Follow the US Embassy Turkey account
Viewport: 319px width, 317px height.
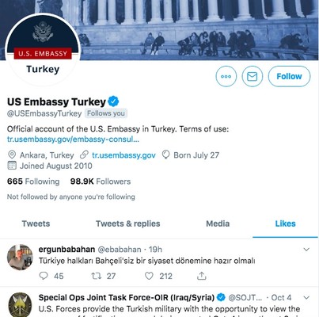click(x=289, y=76)
